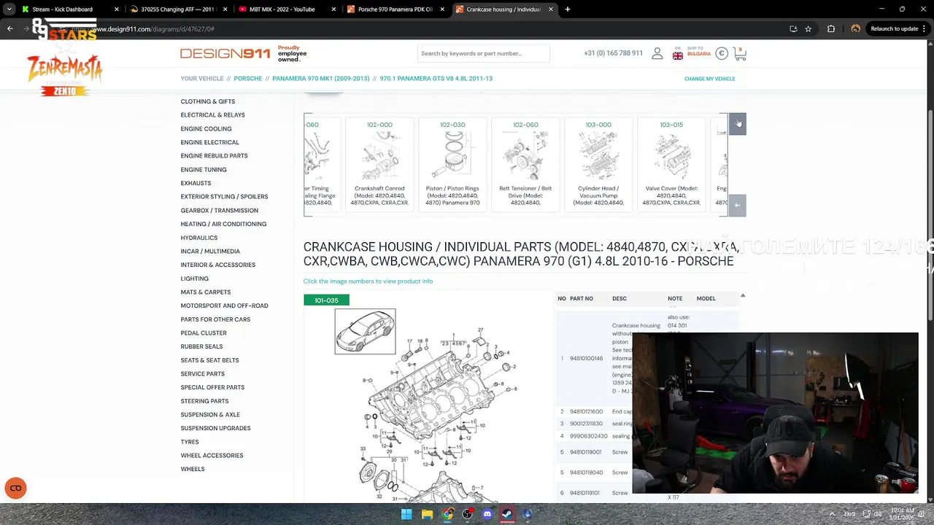Bookmark this page with the star icon

click(x=808, y=28)
